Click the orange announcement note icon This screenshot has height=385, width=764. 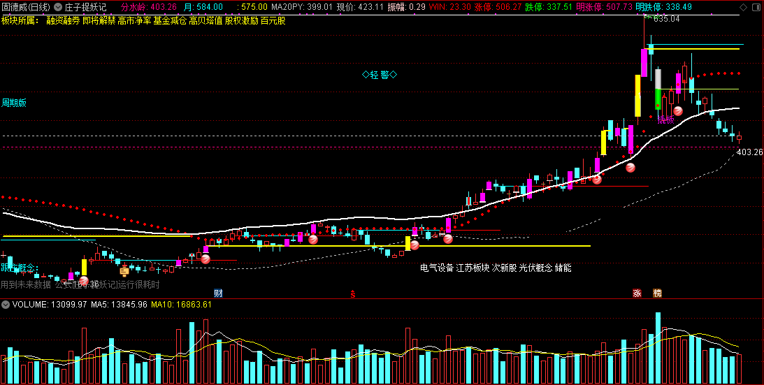pyautogui.click(x=124, y=271)
